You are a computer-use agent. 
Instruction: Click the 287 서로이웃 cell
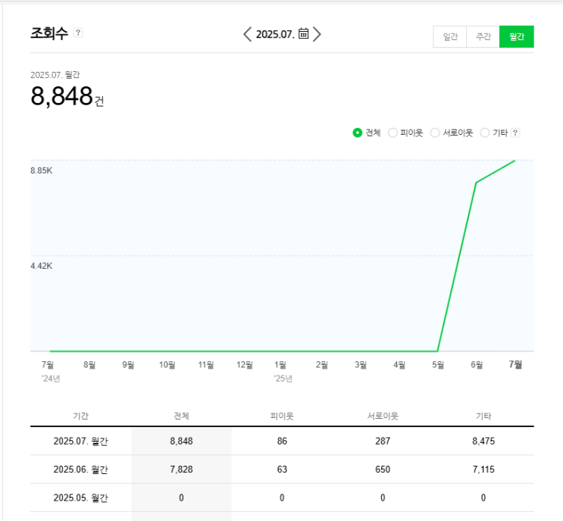[383, 441]
